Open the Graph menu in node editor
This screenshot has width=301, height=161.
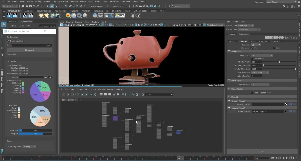pyautogui.click(x=93, y=89)
